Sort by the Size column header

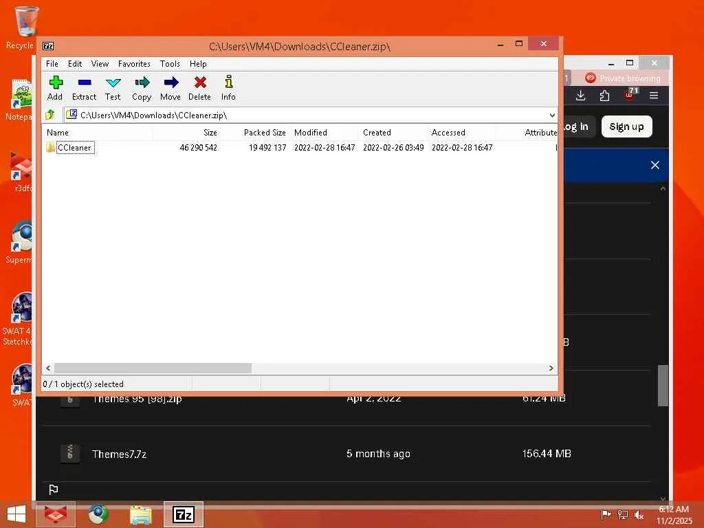point(187,133)
